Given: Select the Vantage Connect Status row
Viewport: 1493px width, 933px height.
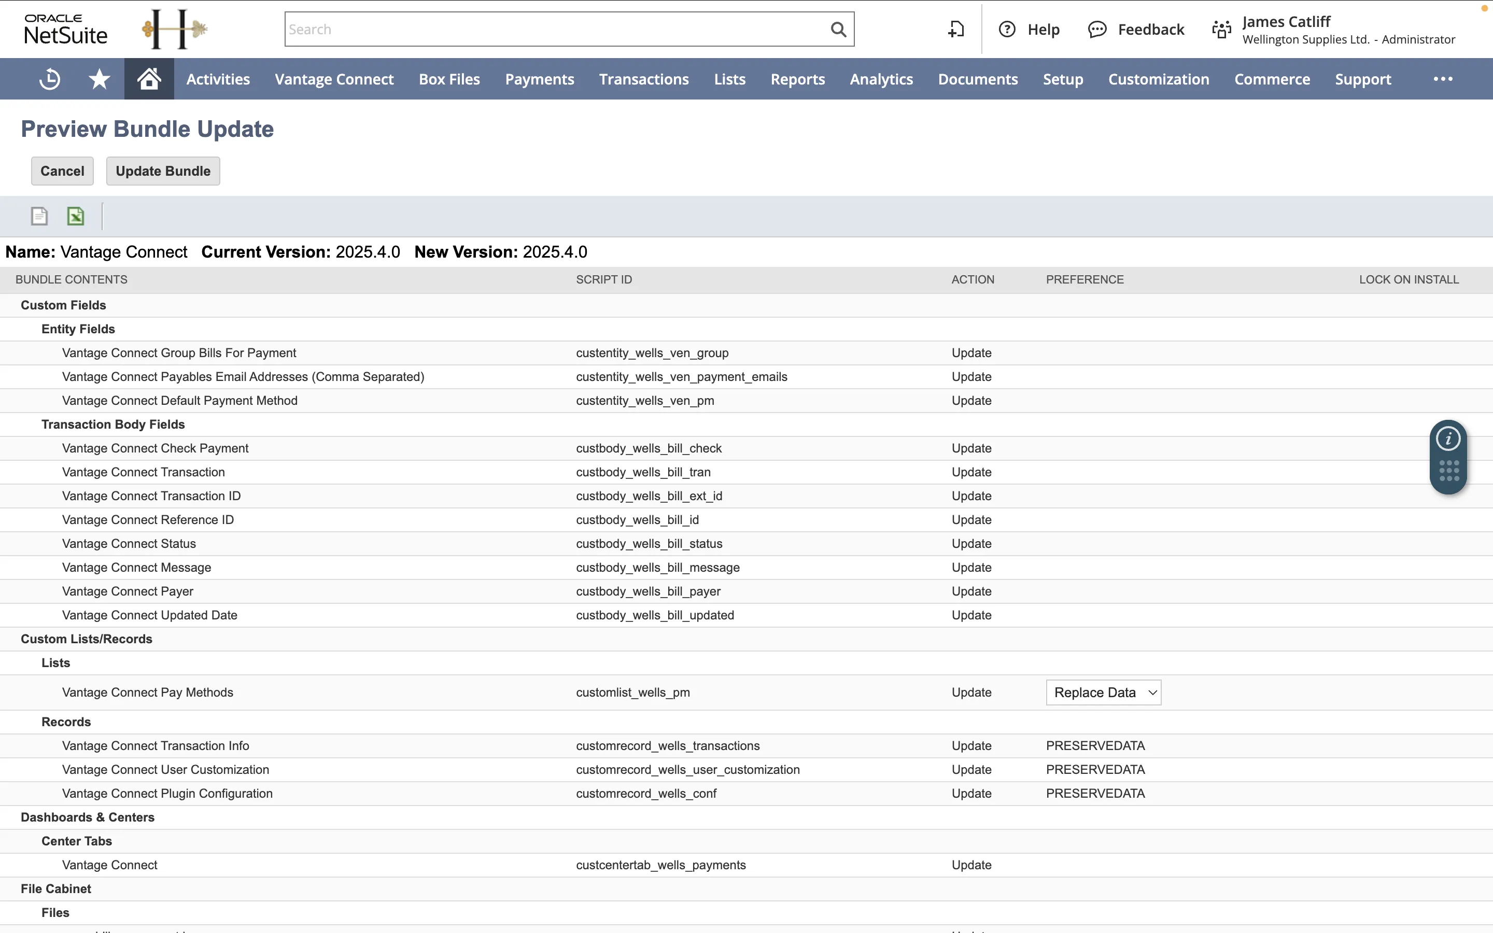Looking at the screenshot, I should 746,544.
